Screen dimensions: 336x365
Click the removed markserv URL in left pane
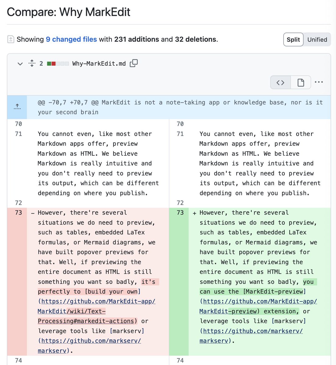click(x=90, y=346)
